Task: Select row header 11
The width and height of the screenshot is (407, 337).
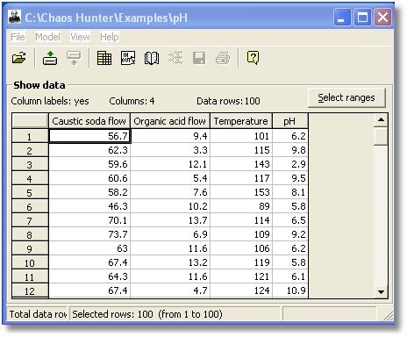Action: click(x=30, y=276)
